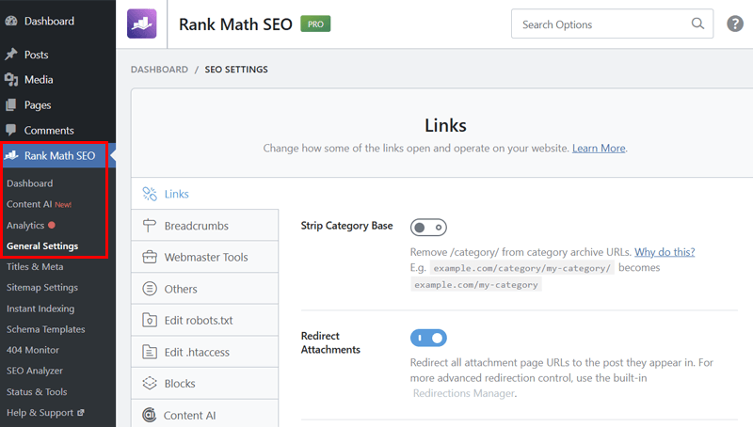Disable the Redirect Attachments toggle

point(428,338)
